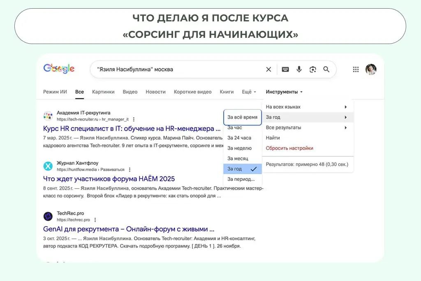Viewport: 421px width, 281px height.
Task: Select the checked За год option
Action: [x=243, y=169]
